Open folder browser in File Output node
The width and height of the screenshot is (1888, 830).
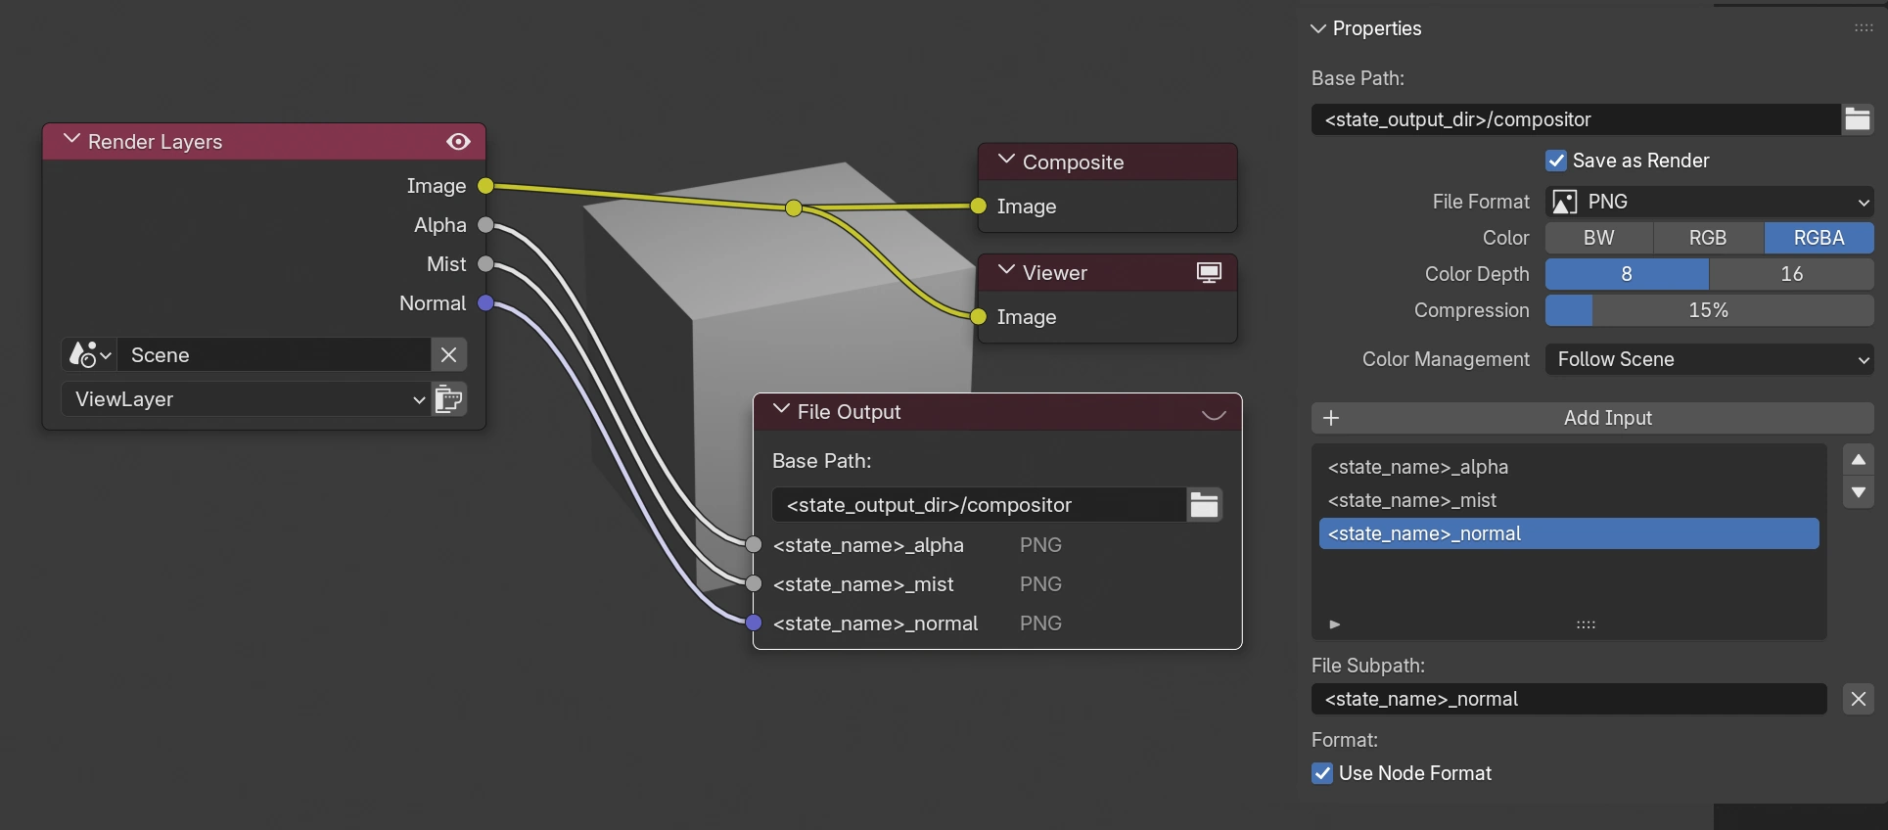pyautogui.click(x=1204, y=505)
